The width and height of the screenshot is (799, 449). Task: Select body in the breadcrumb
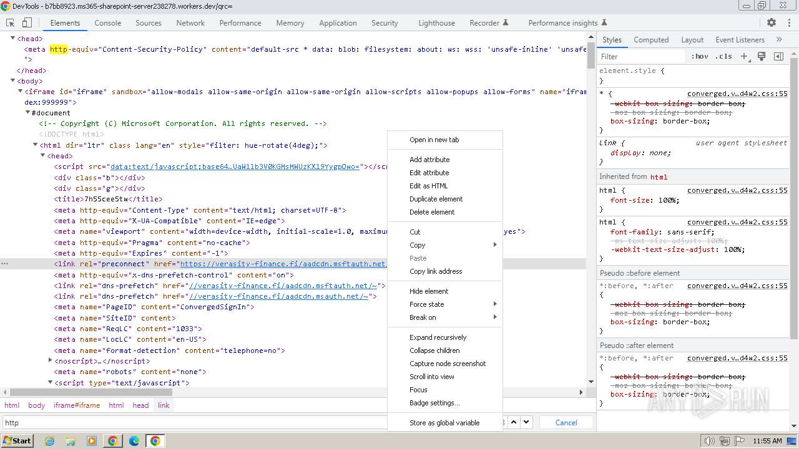point(36,405)
